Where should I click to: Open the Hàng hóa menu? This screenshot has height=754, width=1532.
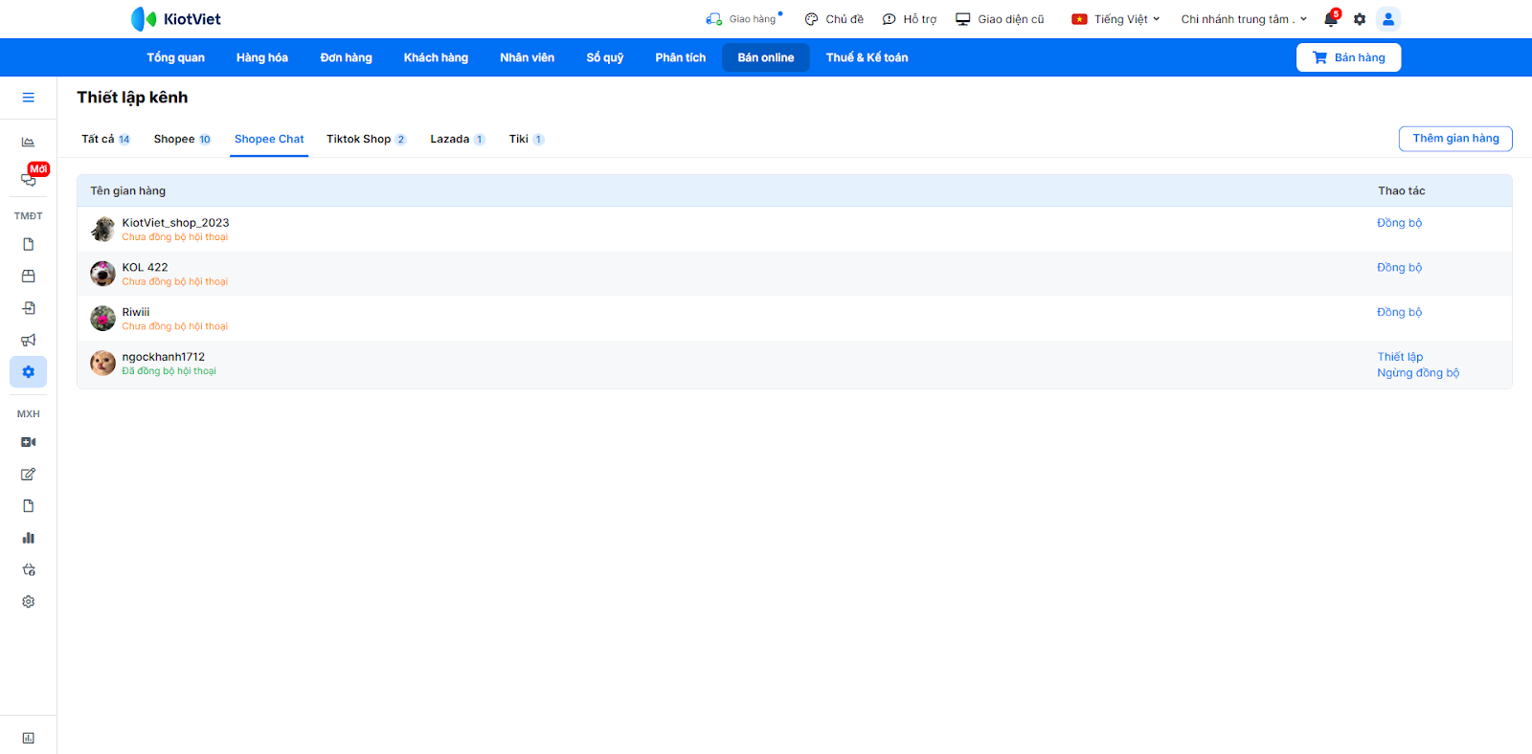coord(262,57)
